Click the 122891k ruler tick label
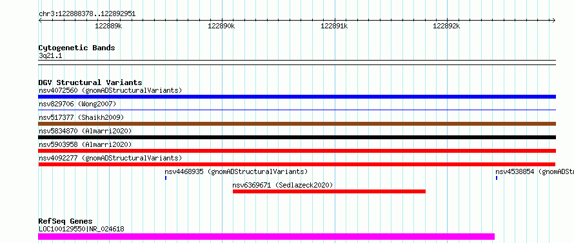Image resolution: width=574 pixels, height=243 pixels. point(334,26)
